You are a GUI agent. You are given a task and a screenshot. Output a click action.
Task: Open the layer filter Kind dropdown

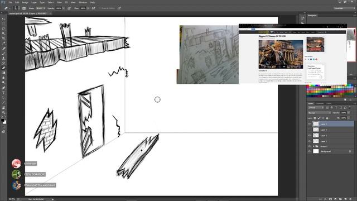[x=316, y=108]
